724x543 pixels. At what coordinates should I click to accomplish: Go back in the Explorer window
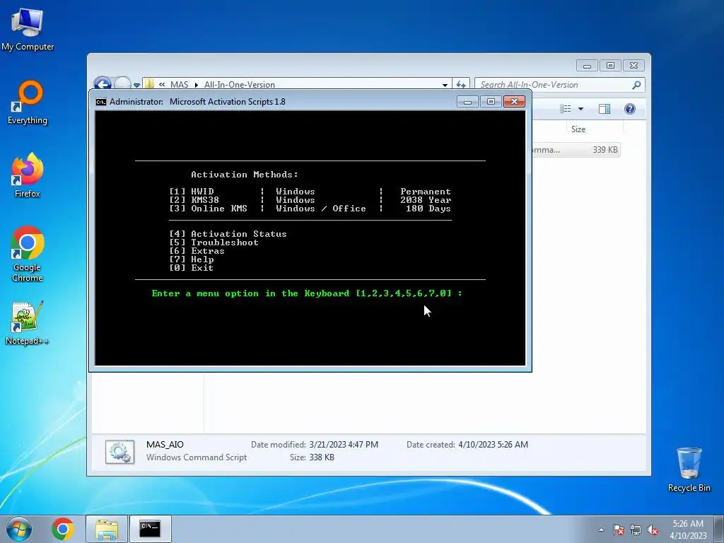point(103,84)
